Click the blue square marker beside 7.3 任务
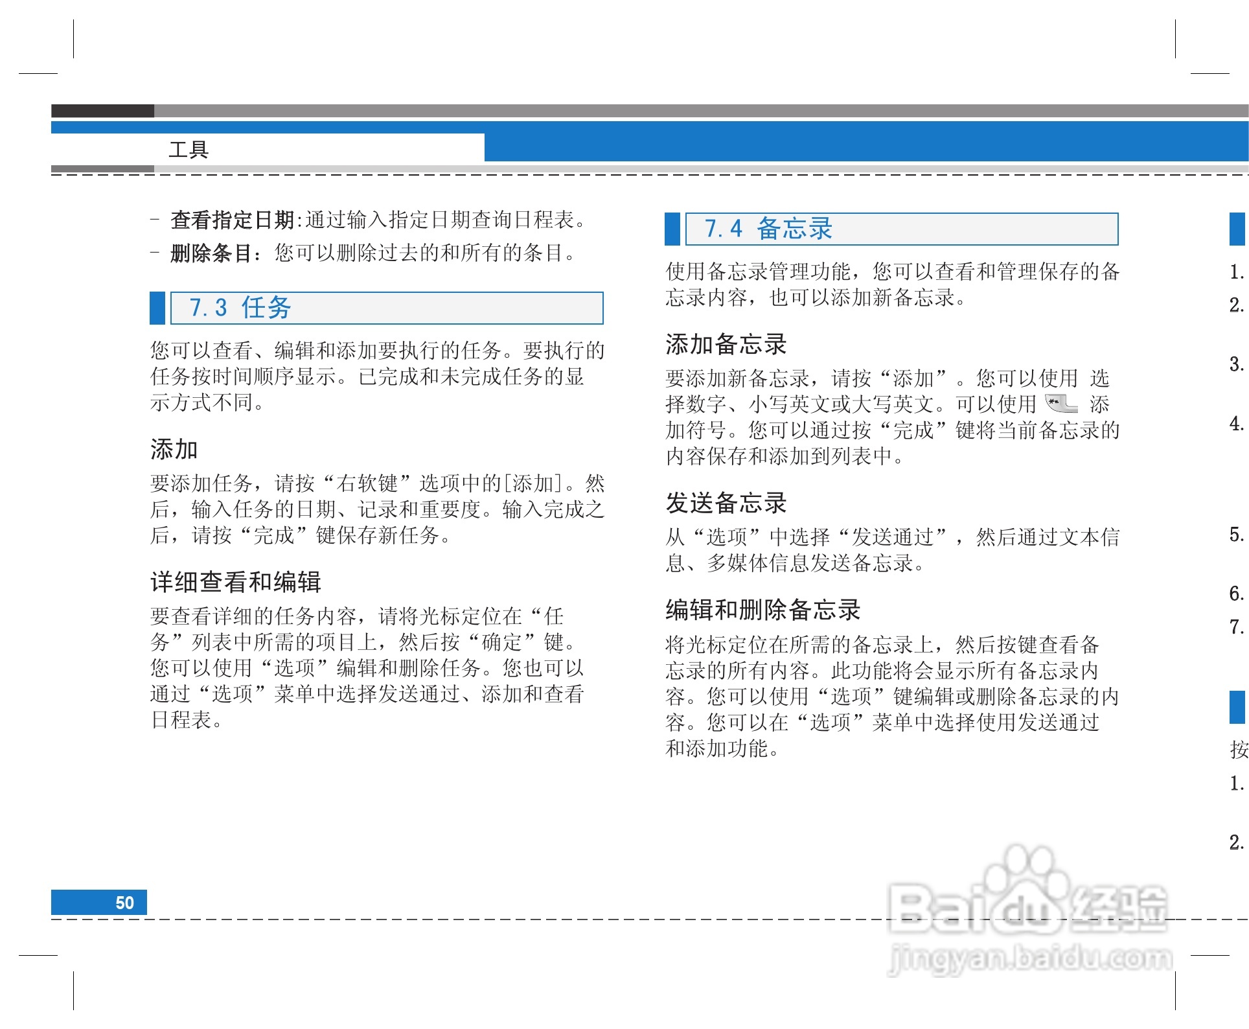 pyautogui.click(x=158, y=309)
